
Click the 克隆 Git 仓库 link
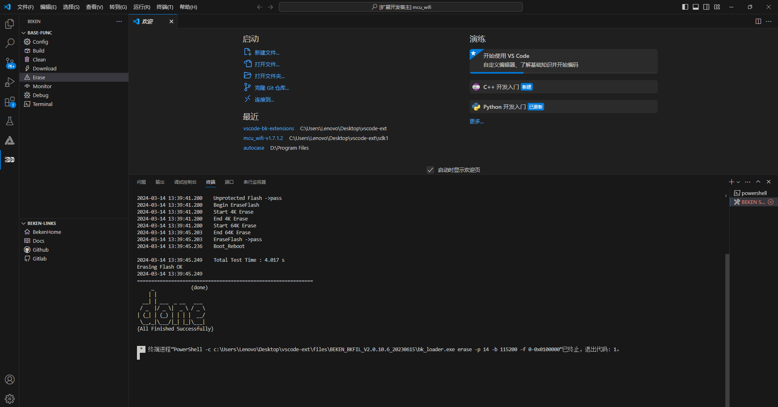(271, 88)
